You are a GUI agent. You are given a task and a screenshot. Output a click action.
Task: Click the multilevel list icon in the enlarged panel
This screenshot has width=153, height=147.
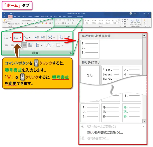26,37
